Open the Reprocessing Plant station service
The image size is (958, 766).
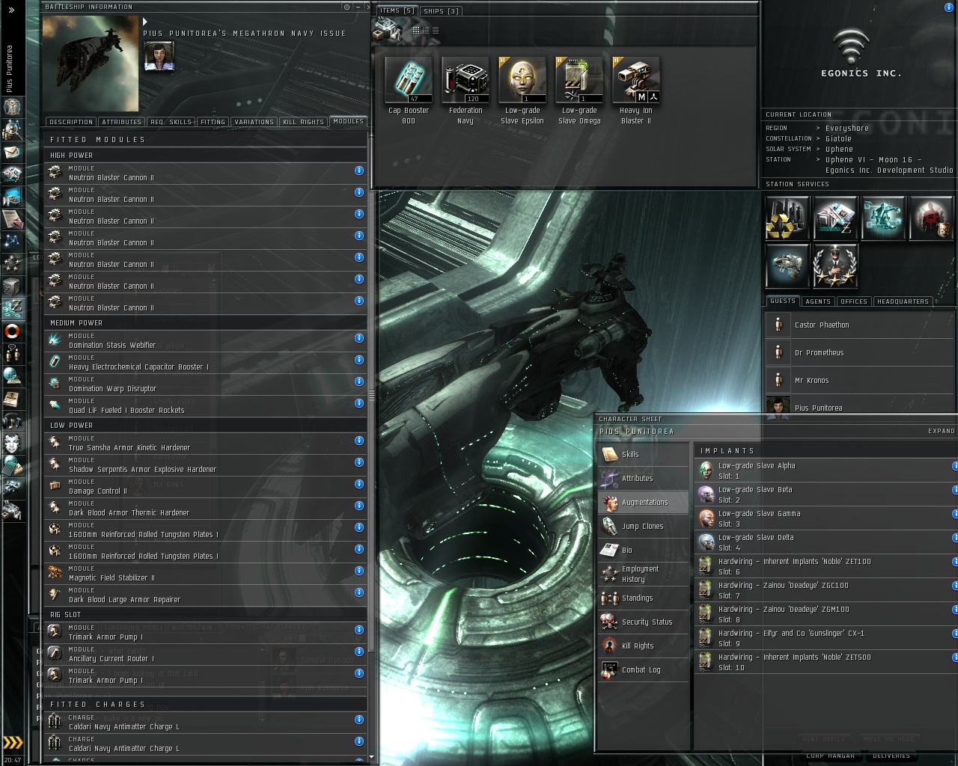coord(787,218)
